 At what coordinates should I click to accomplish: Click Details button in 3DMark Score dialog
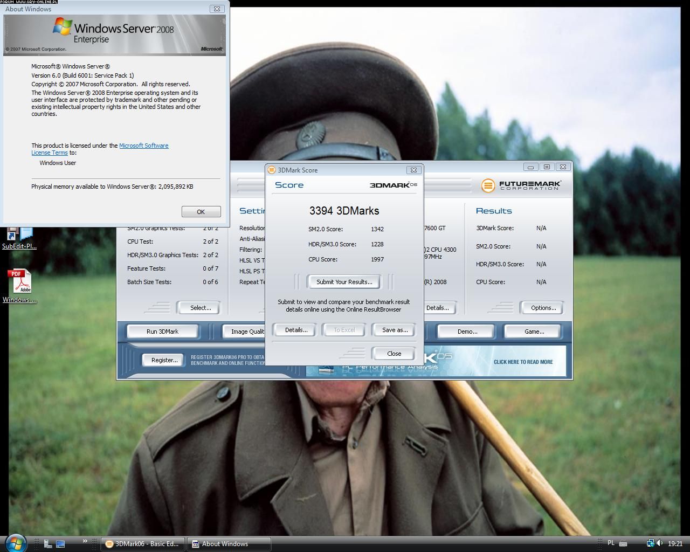(x=296, y=330)
